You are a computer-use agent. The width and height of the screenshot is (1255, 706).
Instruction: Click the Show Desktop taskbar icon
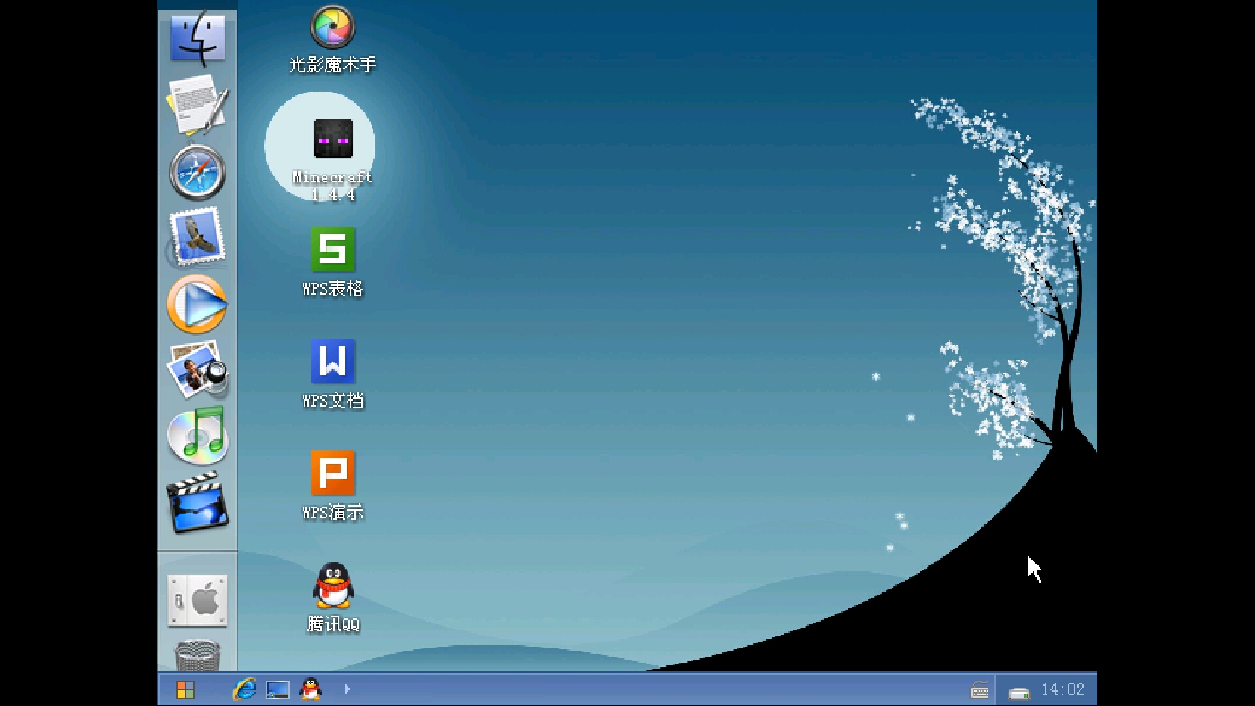point(278,690)
